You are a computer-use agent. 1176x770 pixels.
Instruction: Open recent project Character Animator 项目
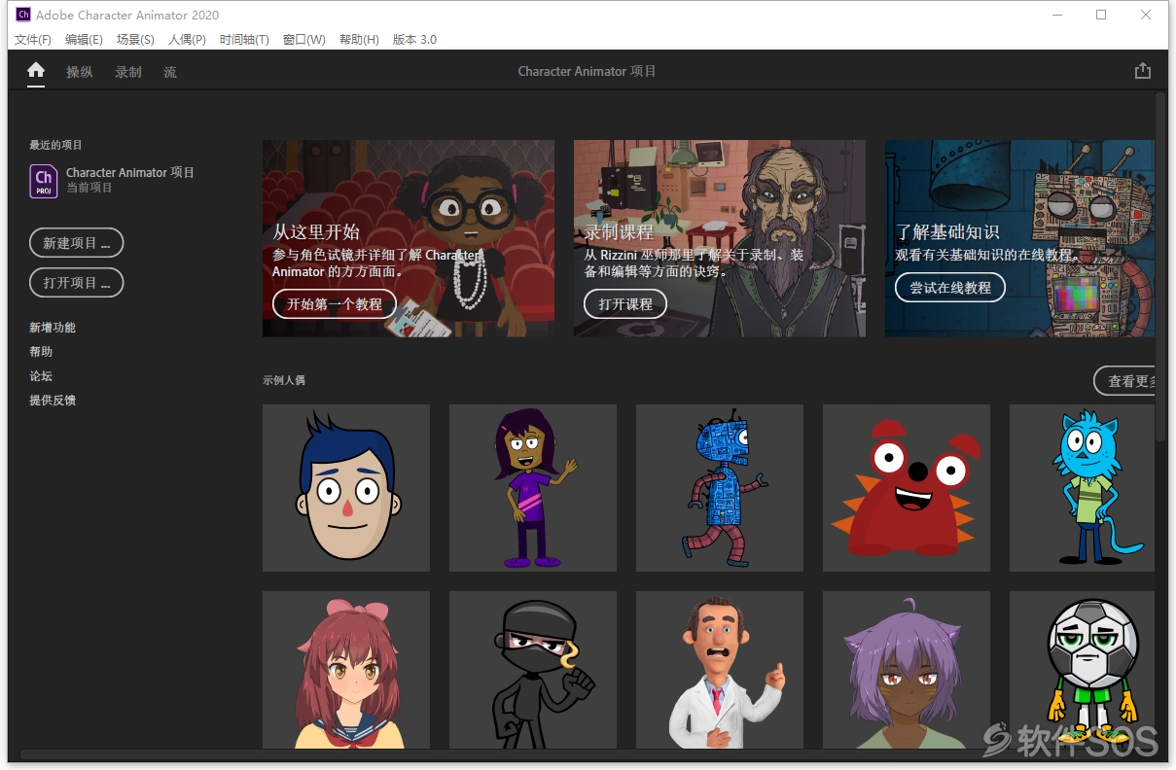point(130,173)
